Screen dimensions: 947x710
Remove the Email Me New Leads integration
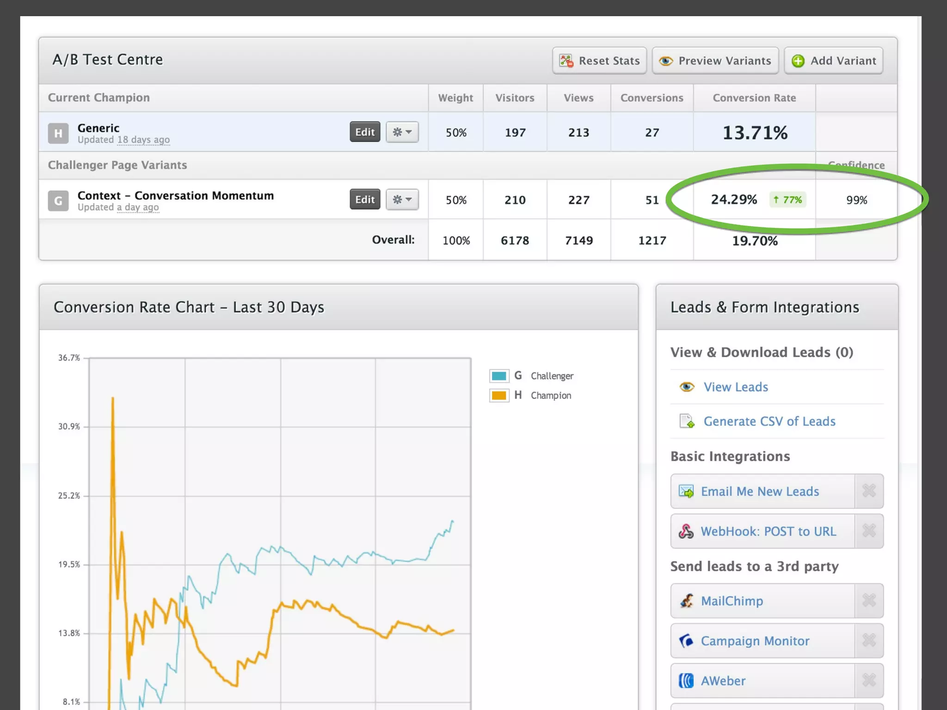pyautogui.click(x=869, y=491)
